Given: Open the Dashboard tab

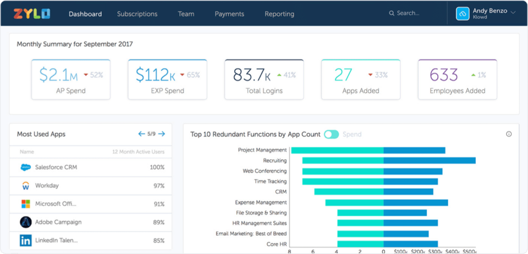Looking at the screenshot, I should [85, 14].
